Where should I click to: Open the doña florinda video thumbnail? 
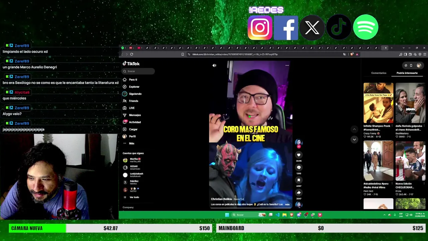(x=410, y=103)
